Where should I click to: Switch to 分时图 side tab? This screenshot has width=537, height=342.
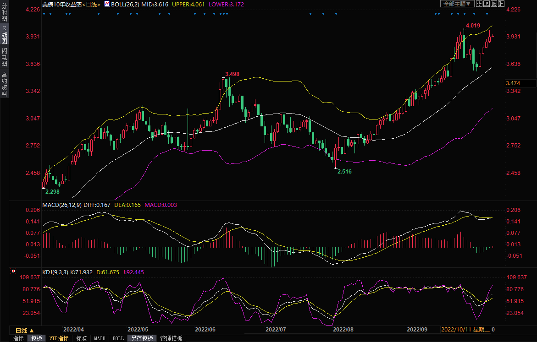click(4, 13)
